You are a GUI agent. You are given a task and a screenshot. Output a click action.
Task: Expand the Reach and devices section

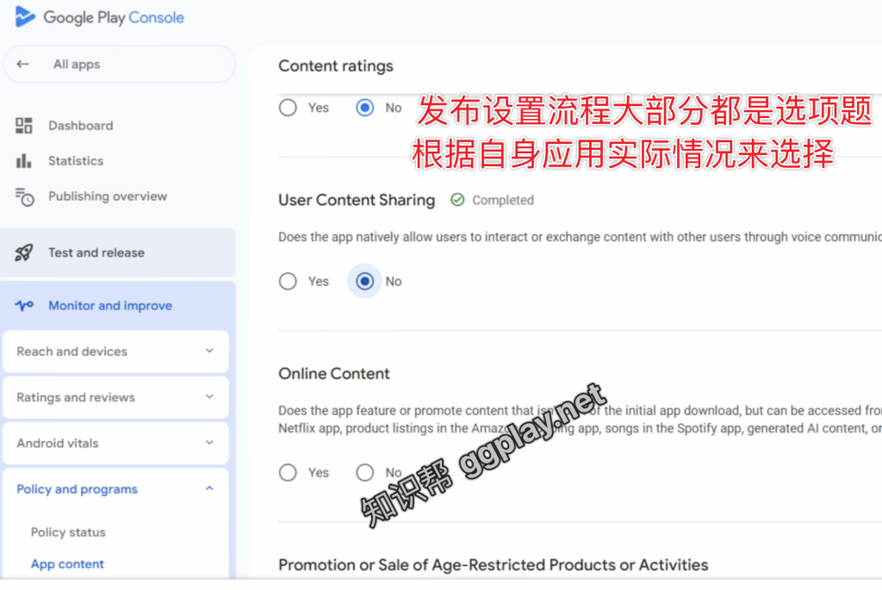coord(116,351)
